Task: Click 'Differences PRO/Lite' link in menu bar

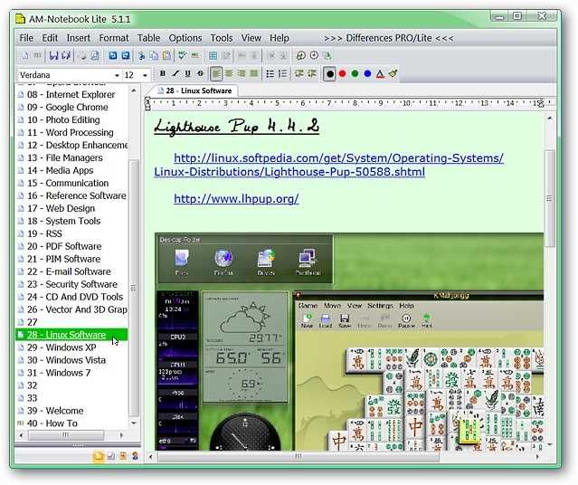Action: coord(389,38)
